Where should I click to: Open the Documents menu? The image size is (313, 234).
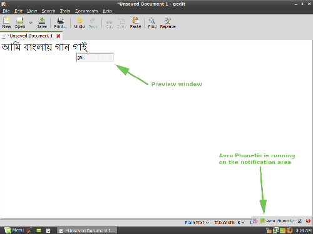coord(86,11)
